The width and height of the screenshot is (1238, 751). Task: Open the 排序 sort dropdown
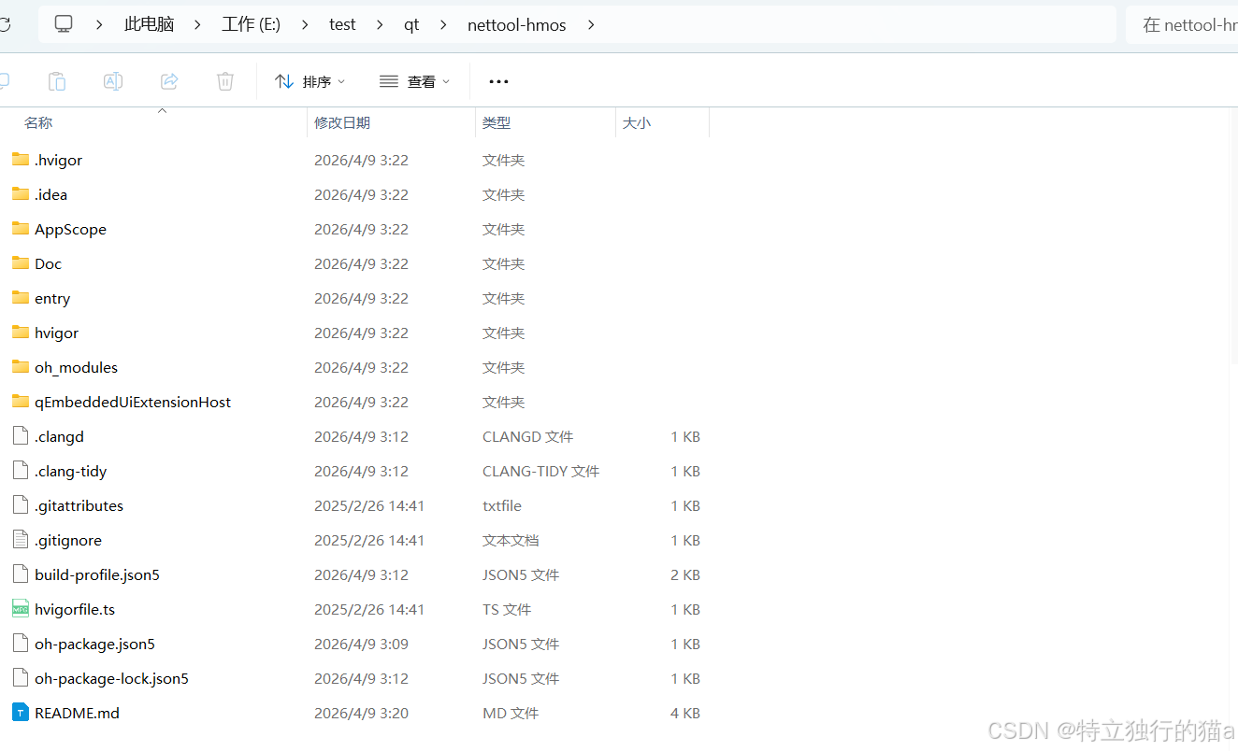click(x=310, y=81)
